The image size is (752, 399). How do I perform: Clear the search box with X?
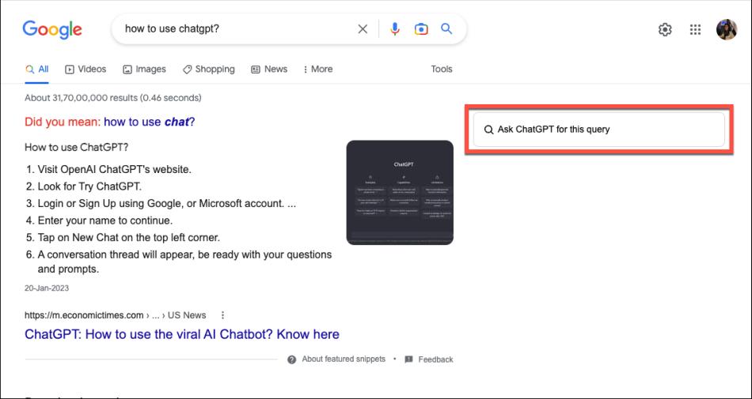tap(363, 29)
